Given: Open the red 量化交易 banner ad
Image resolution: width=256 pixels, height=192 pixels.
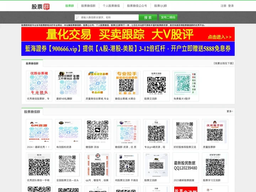Looking at the screenshot, I should (128, 34).
